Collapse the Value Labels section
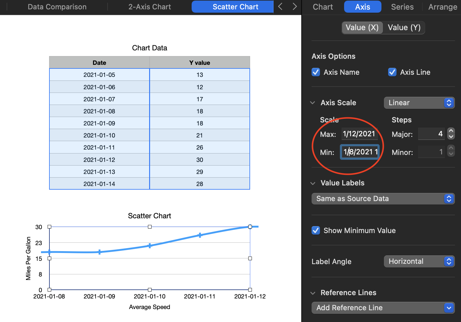The width and height of the screenshot is (461, 322). (313, 183)
